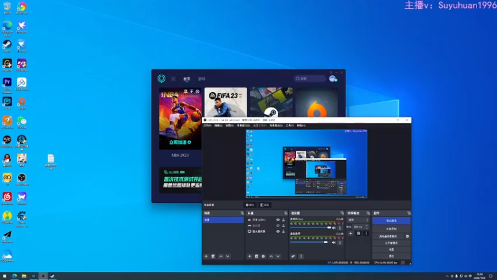Go back in the accelerator window

173,79
